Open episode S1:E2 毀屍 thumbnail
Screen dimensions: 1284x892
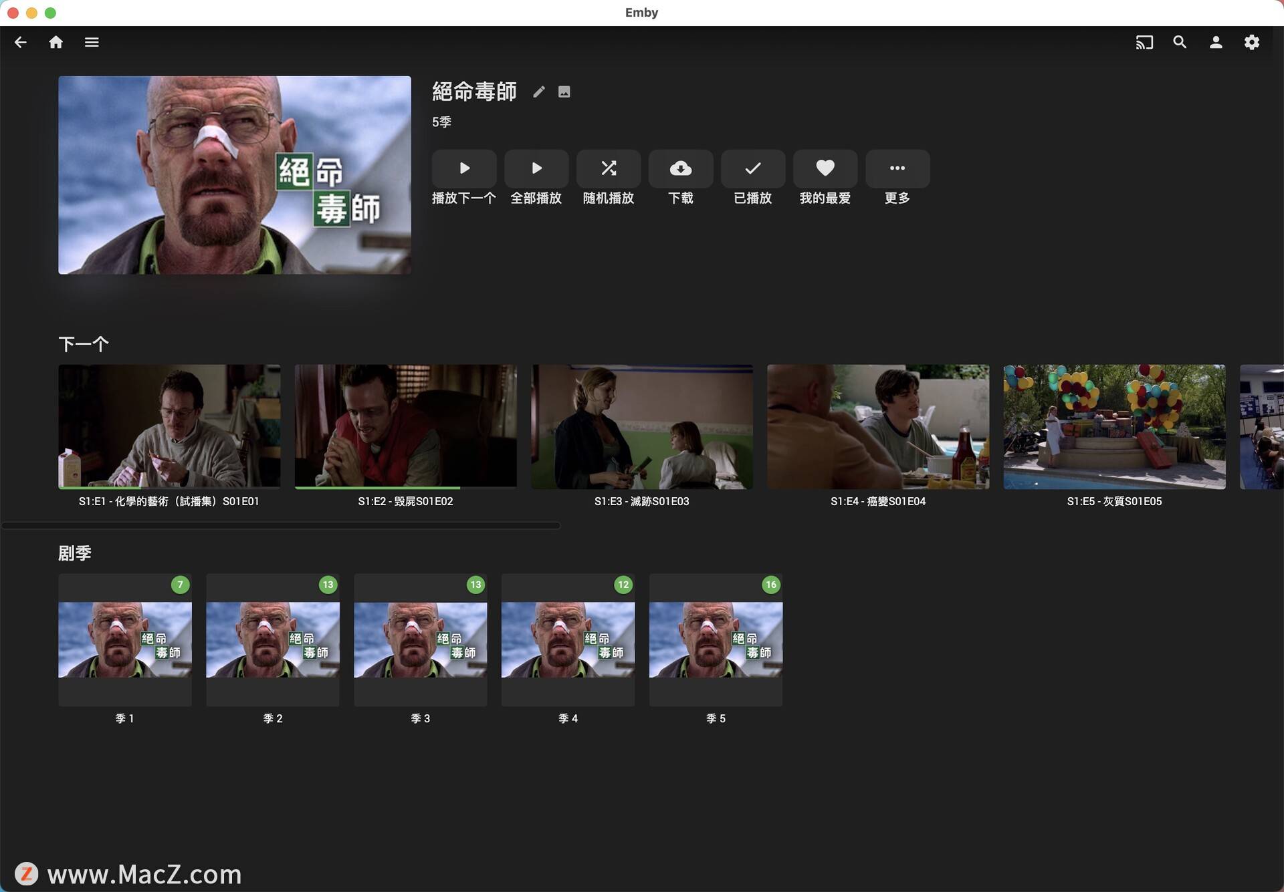(405, 426)
